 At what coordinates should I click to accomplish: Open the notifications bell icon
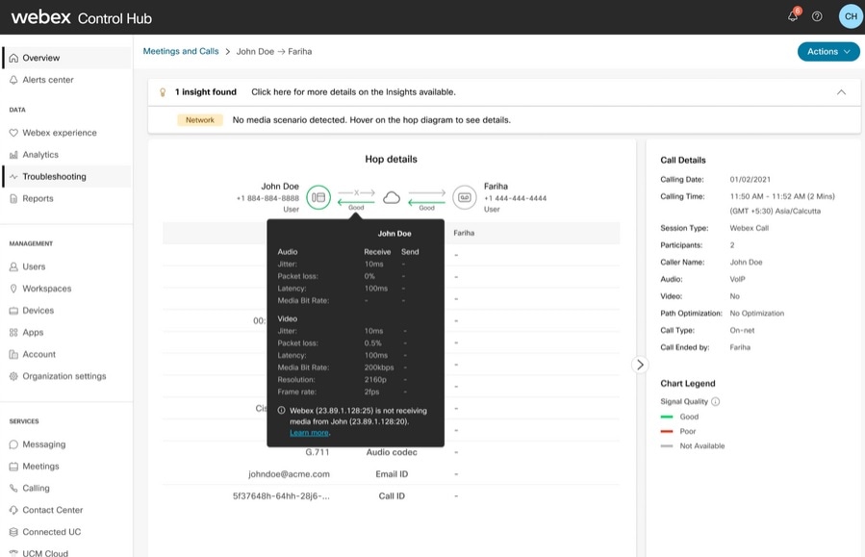793,16
